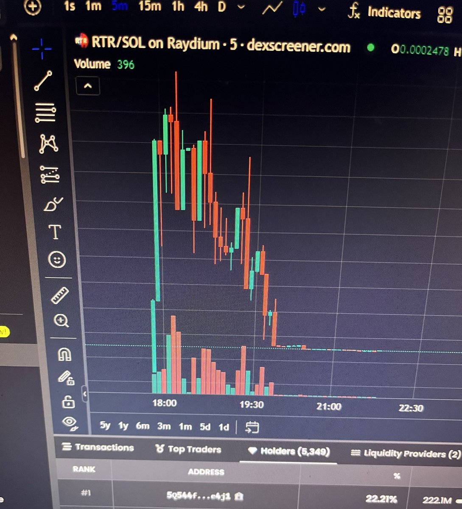Viewport: 462px width, 509px height.
Task: Set date range to 3m
Action: tap(164, 426)
